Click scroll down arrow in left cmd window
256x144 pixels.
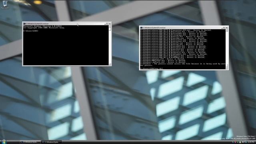coord(110,64)
